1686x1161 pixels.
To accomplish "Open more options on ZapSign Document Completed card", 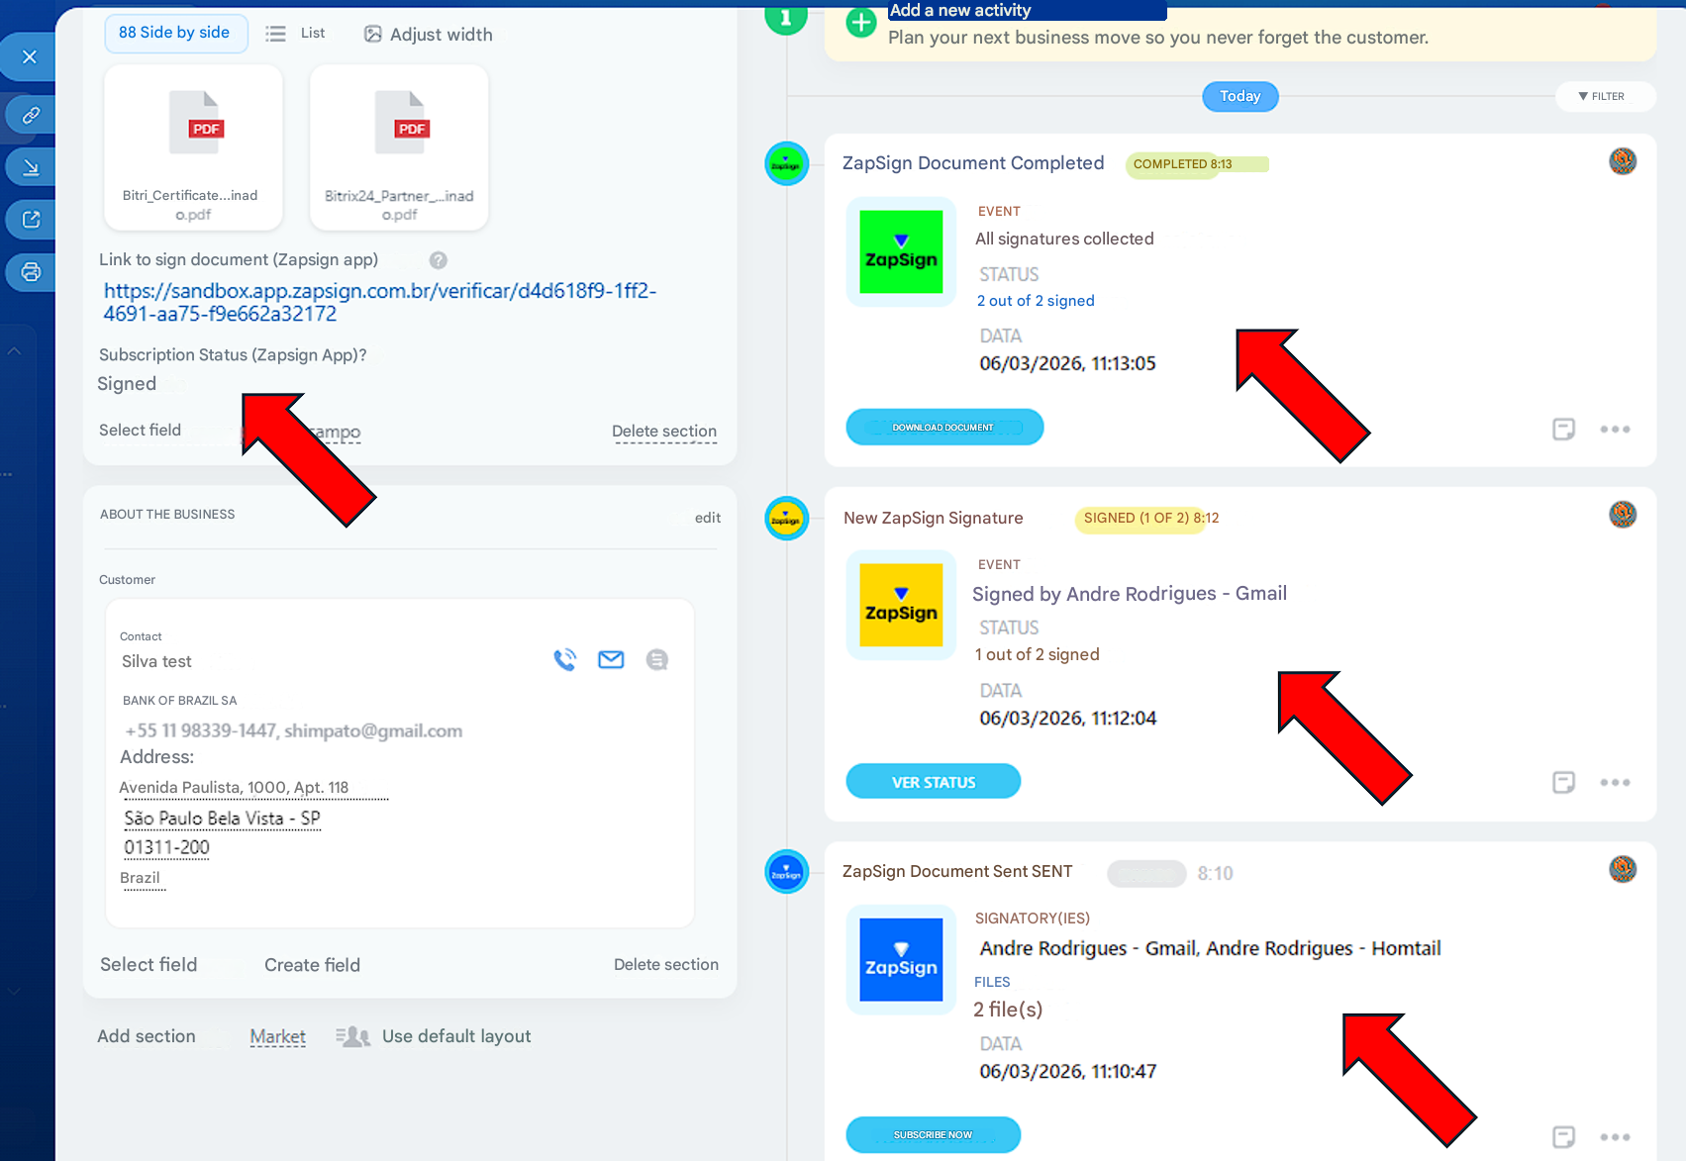I will [x=1615, y=430].
